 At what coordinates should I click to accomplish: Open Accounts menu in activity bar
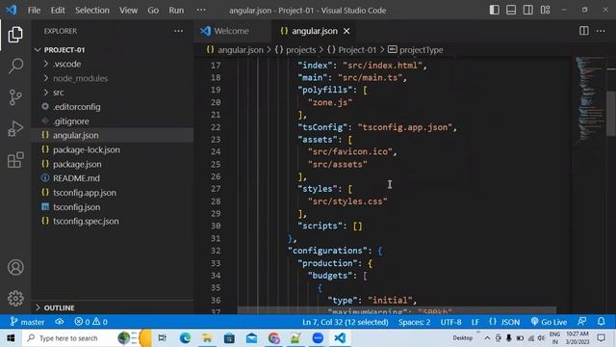tap(15, 267)
